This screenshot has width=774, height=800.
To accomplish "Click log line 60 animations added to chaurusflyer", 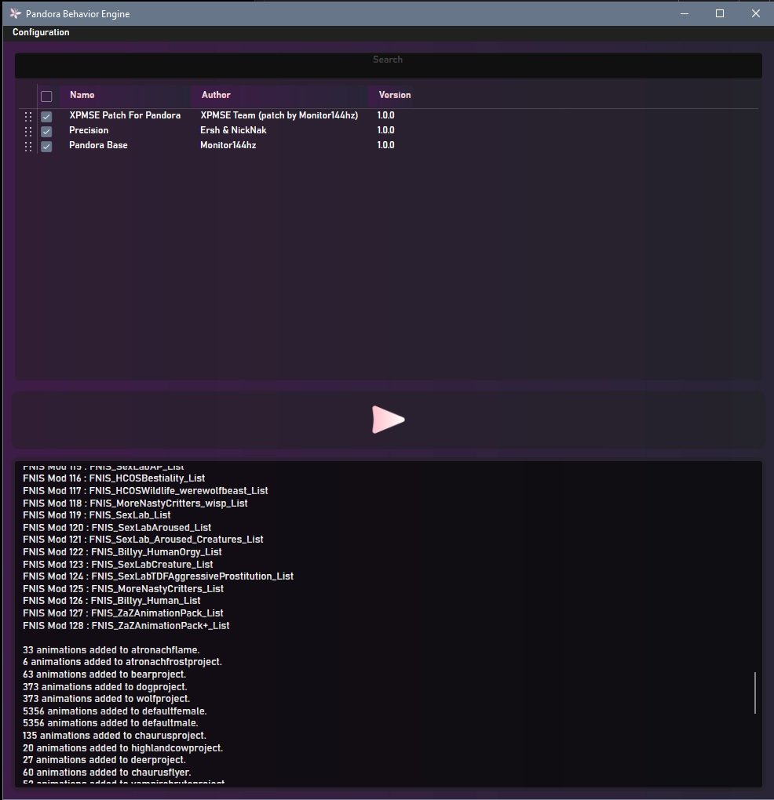I will (107, 773).
